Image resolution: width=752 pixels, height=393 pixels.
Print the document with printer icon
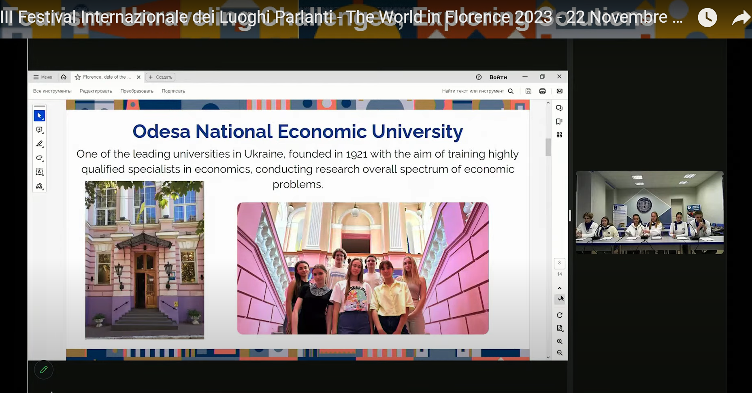tap(542, 91)
